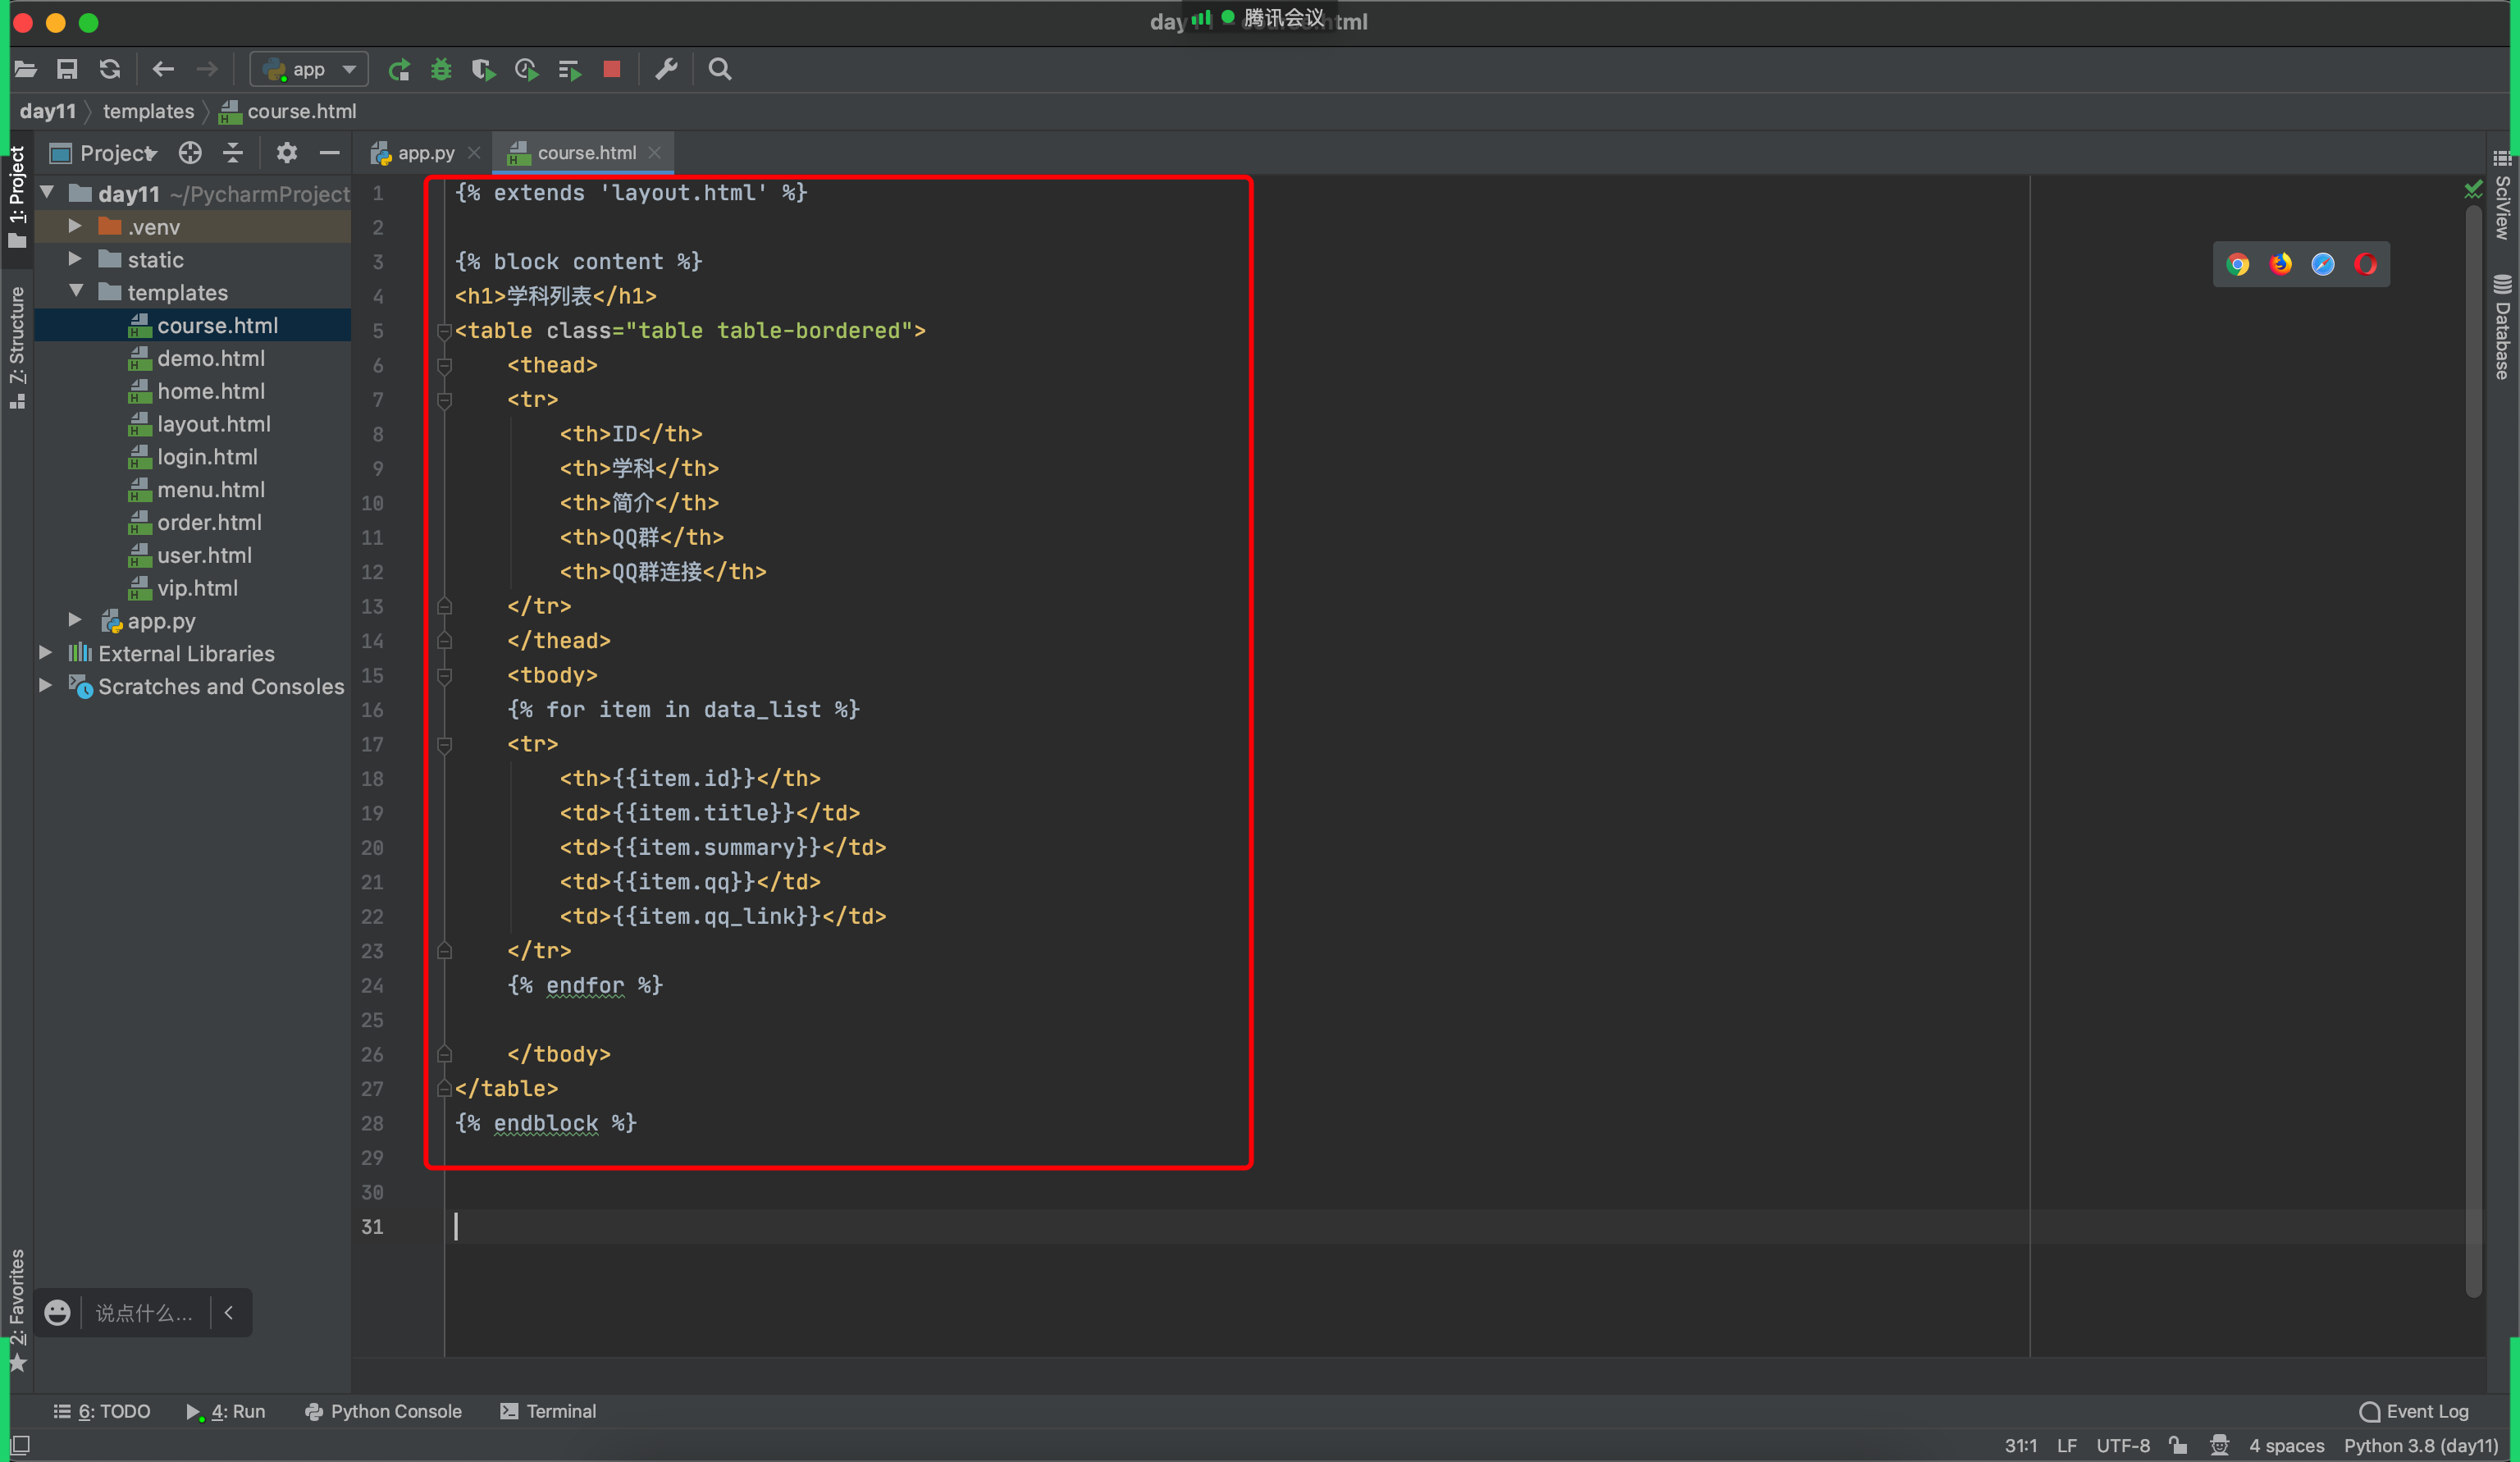The width and height of the screenshot is (2520, 1462).
Task: Open the Python Console tab
Action: 384,1411
